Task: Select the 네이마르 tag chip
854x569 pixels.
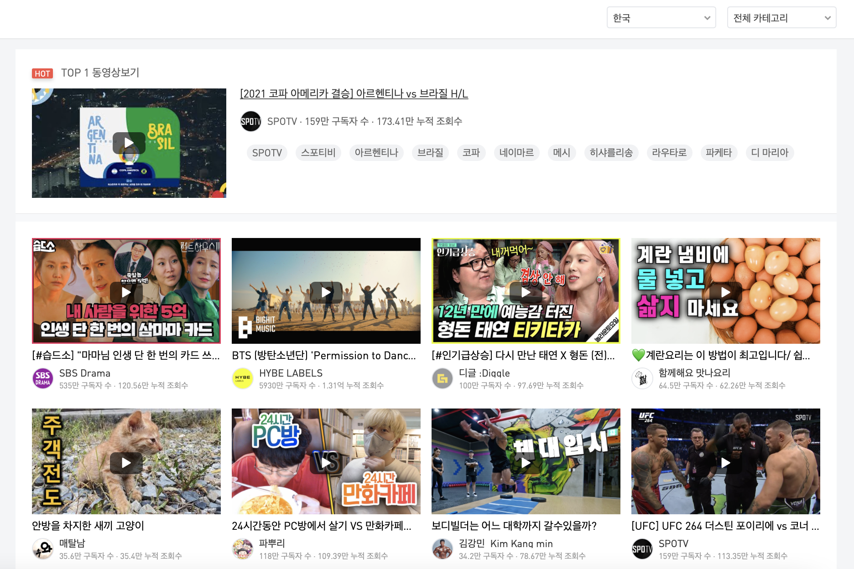Action: pos(516,153)
